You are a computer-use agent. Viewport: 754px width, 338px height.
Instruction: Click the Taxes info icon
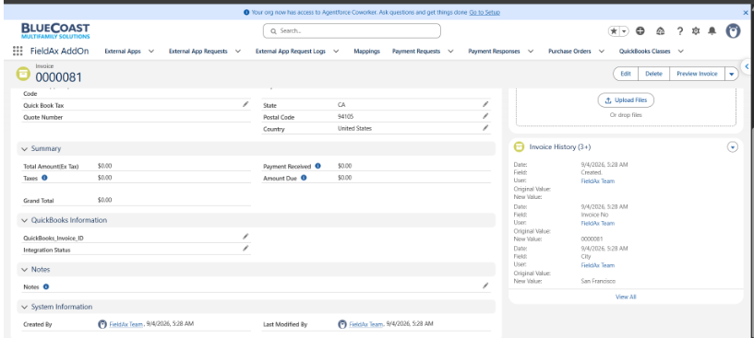tap(44, 178)
